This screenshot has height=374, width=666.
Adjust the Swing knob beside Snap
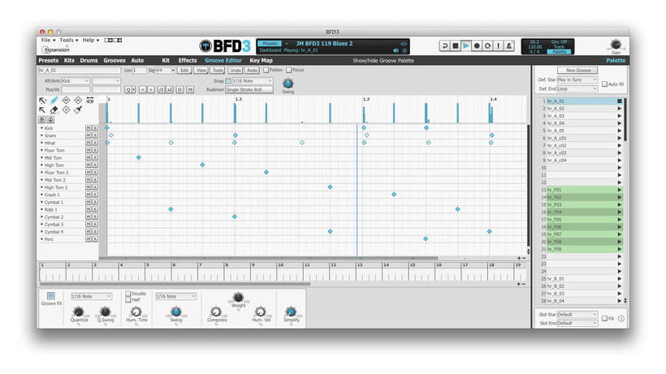tap(288, 84)
